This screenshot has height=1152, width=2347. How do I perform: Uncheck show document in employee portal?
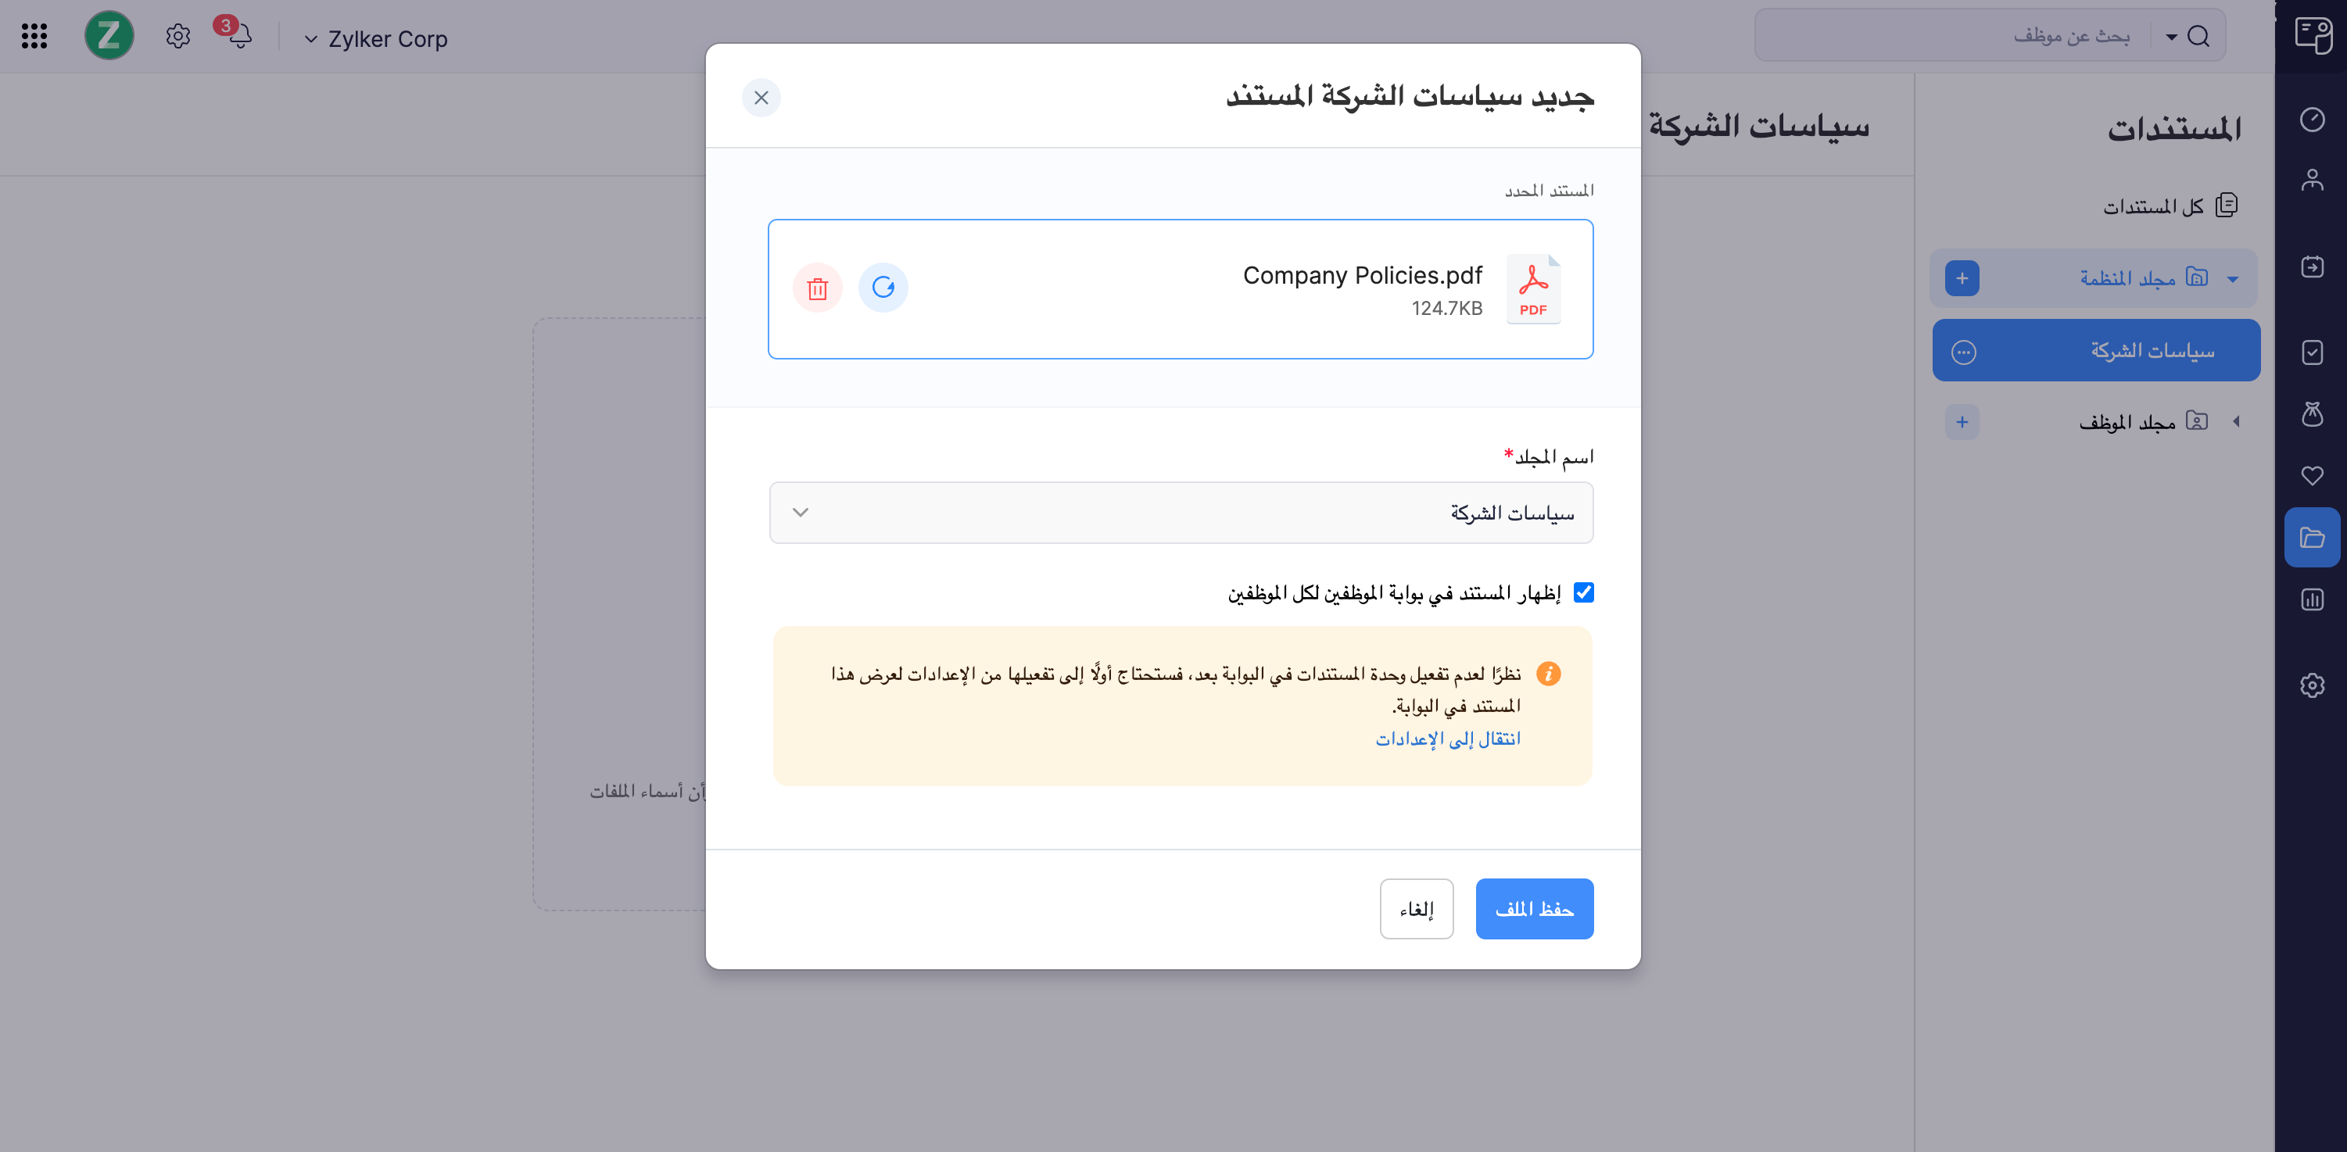point(1585,592)
